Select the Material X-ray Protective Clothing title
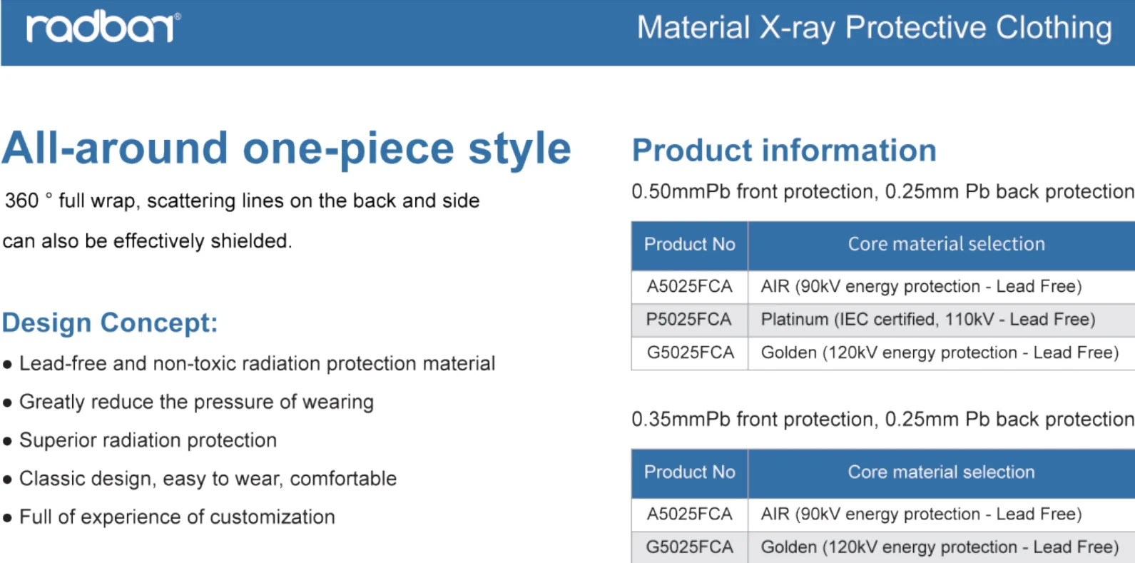Screen dimensions: 1135x563 [875, 28]
